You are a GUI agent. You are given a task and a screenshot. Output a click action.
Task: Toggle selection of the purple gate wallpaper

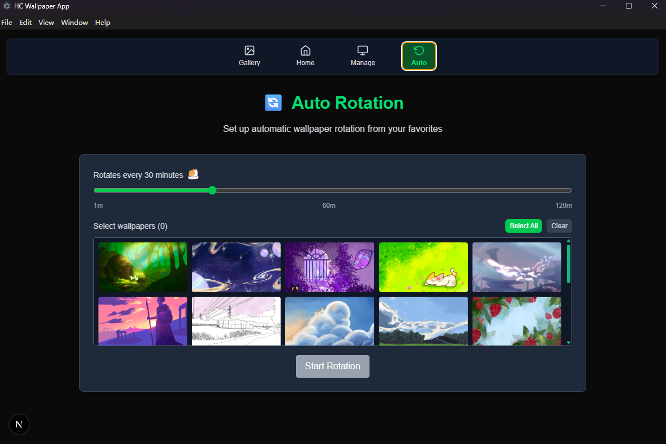[x=329, y=267]
